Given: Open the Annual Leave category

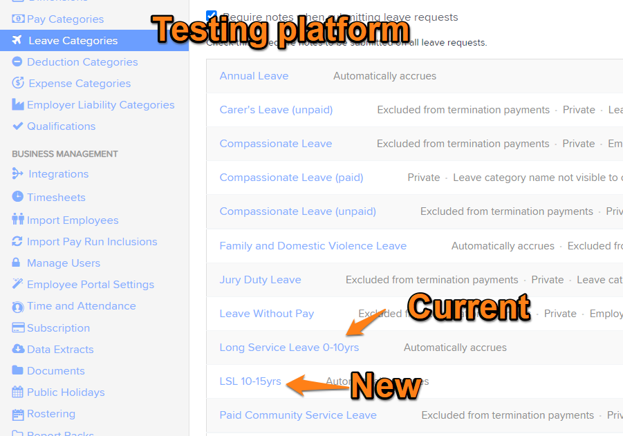Looking at the screenshot, I should point(254,76).
